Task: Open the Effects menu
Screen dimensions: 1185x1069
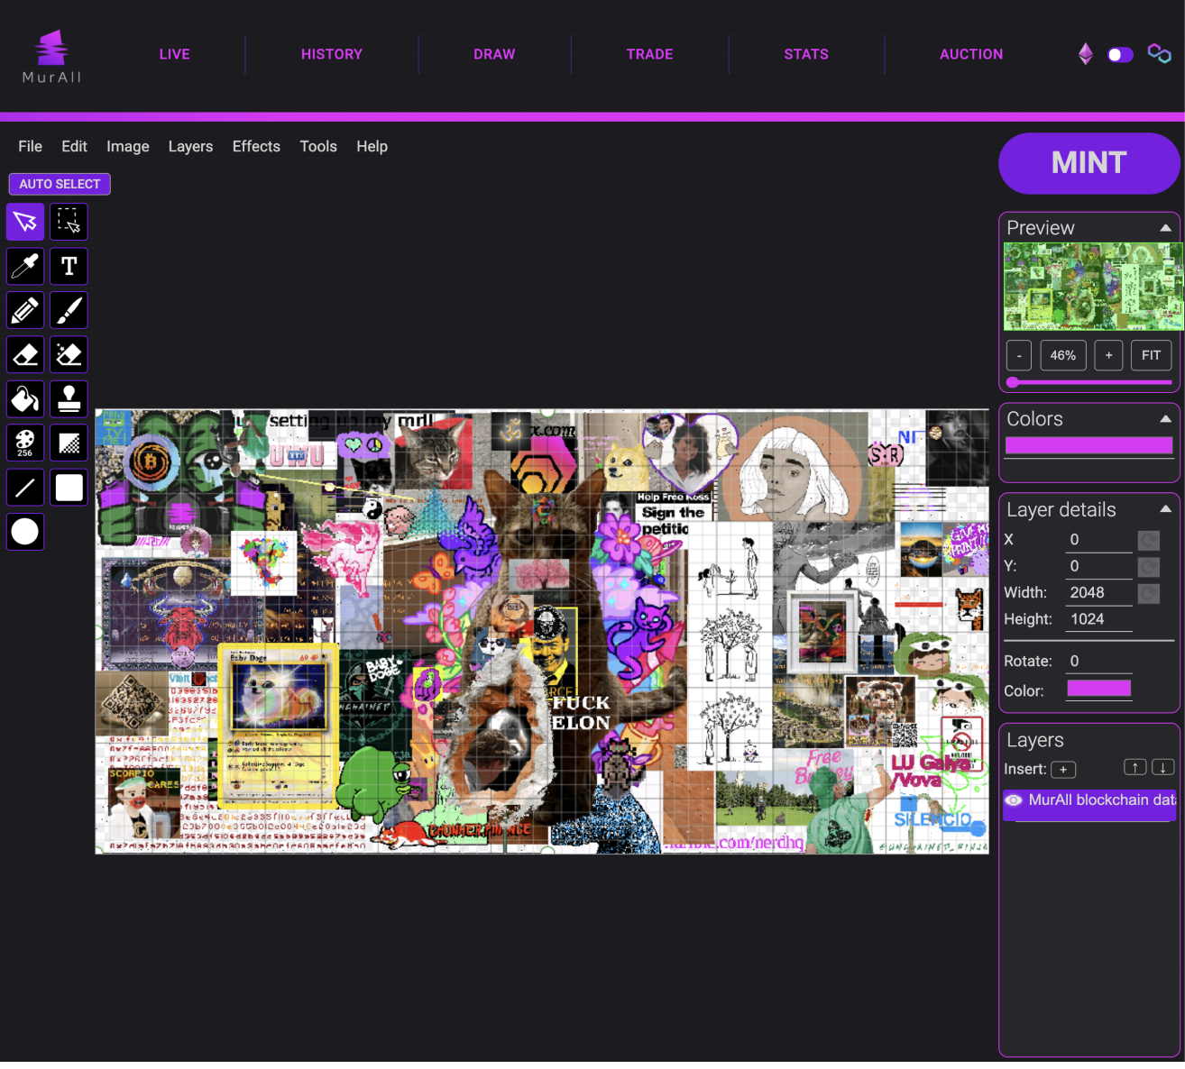Action: pyautogui.click(x=256, y=146)
